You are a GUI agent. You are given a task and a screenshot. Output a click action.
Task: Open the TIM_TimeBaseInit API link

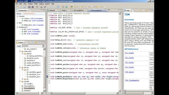[132, 80]
